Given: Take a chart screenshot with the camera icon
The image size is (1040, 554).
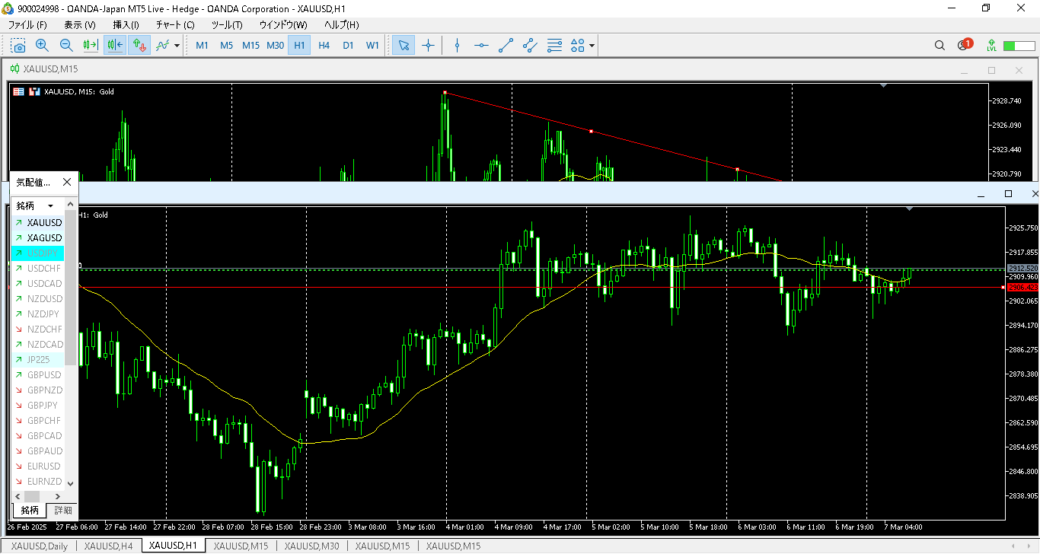Looking at the screenshot, I should pyautogui.click(x=18, y=45).
